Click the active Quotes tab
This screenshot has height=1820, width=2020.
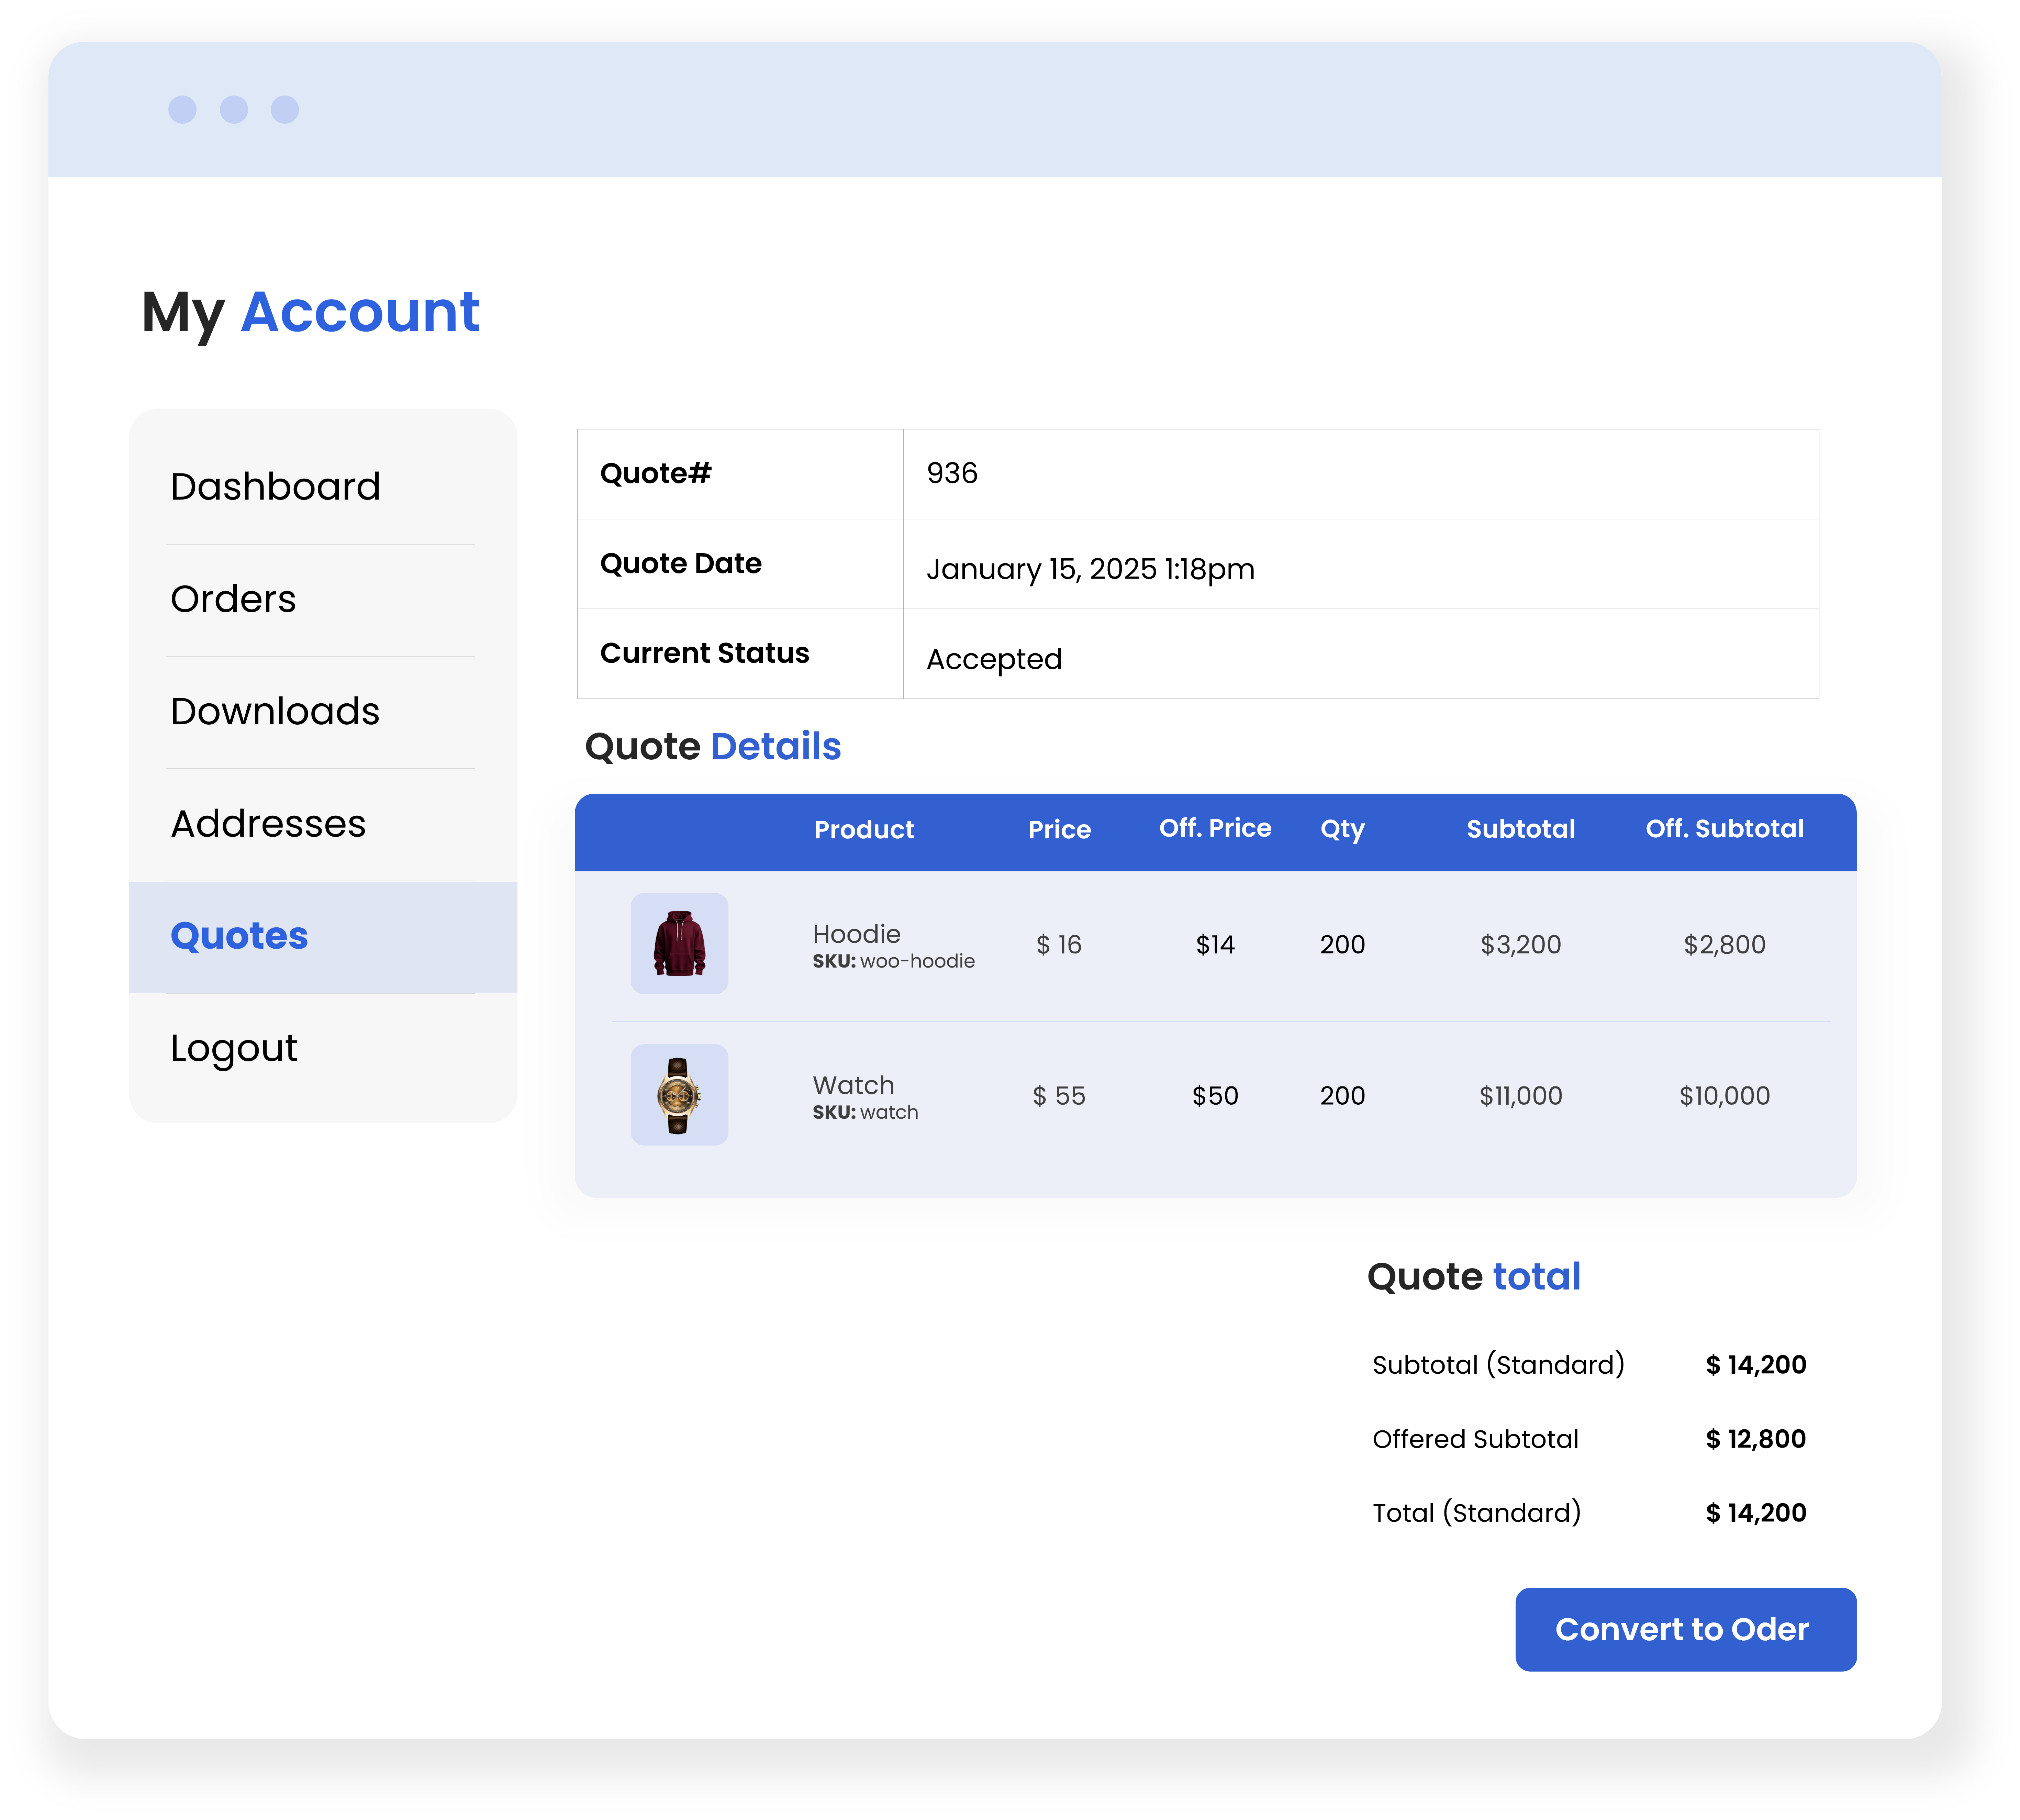(x=239, y=936)
